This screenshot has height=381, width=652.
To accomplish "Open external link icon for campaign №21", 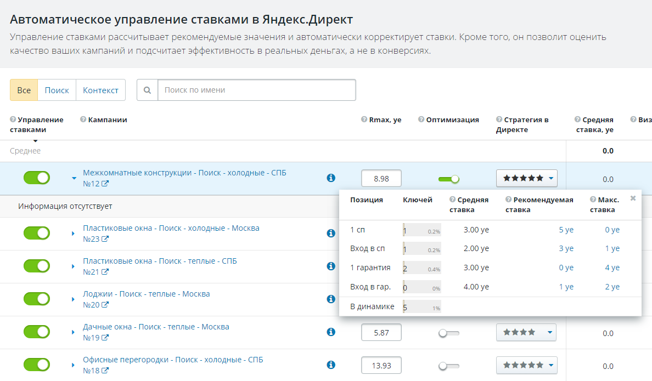I will click(105, 272).
